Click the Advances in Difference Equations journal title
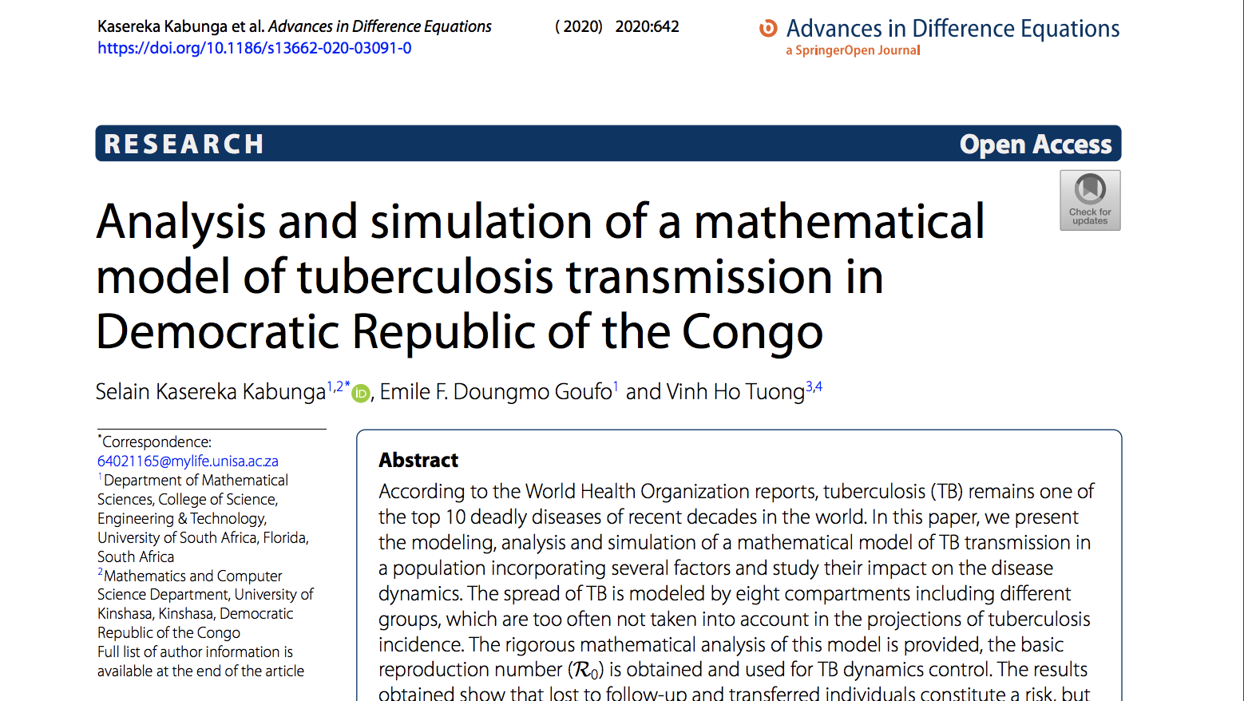Screen dimensions: 1244x701 pos(953,29)
